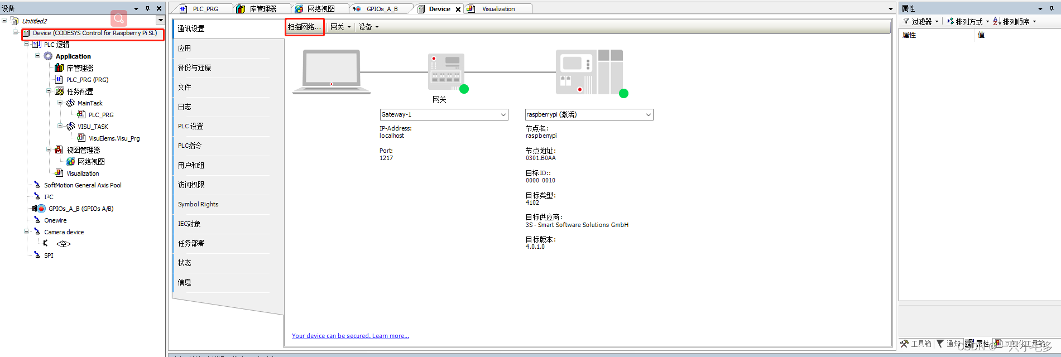Open the Gateway-1 dropdown
Image resolution: width=1061 pixels, height=357 pixels.
click(x=503, y=114)
